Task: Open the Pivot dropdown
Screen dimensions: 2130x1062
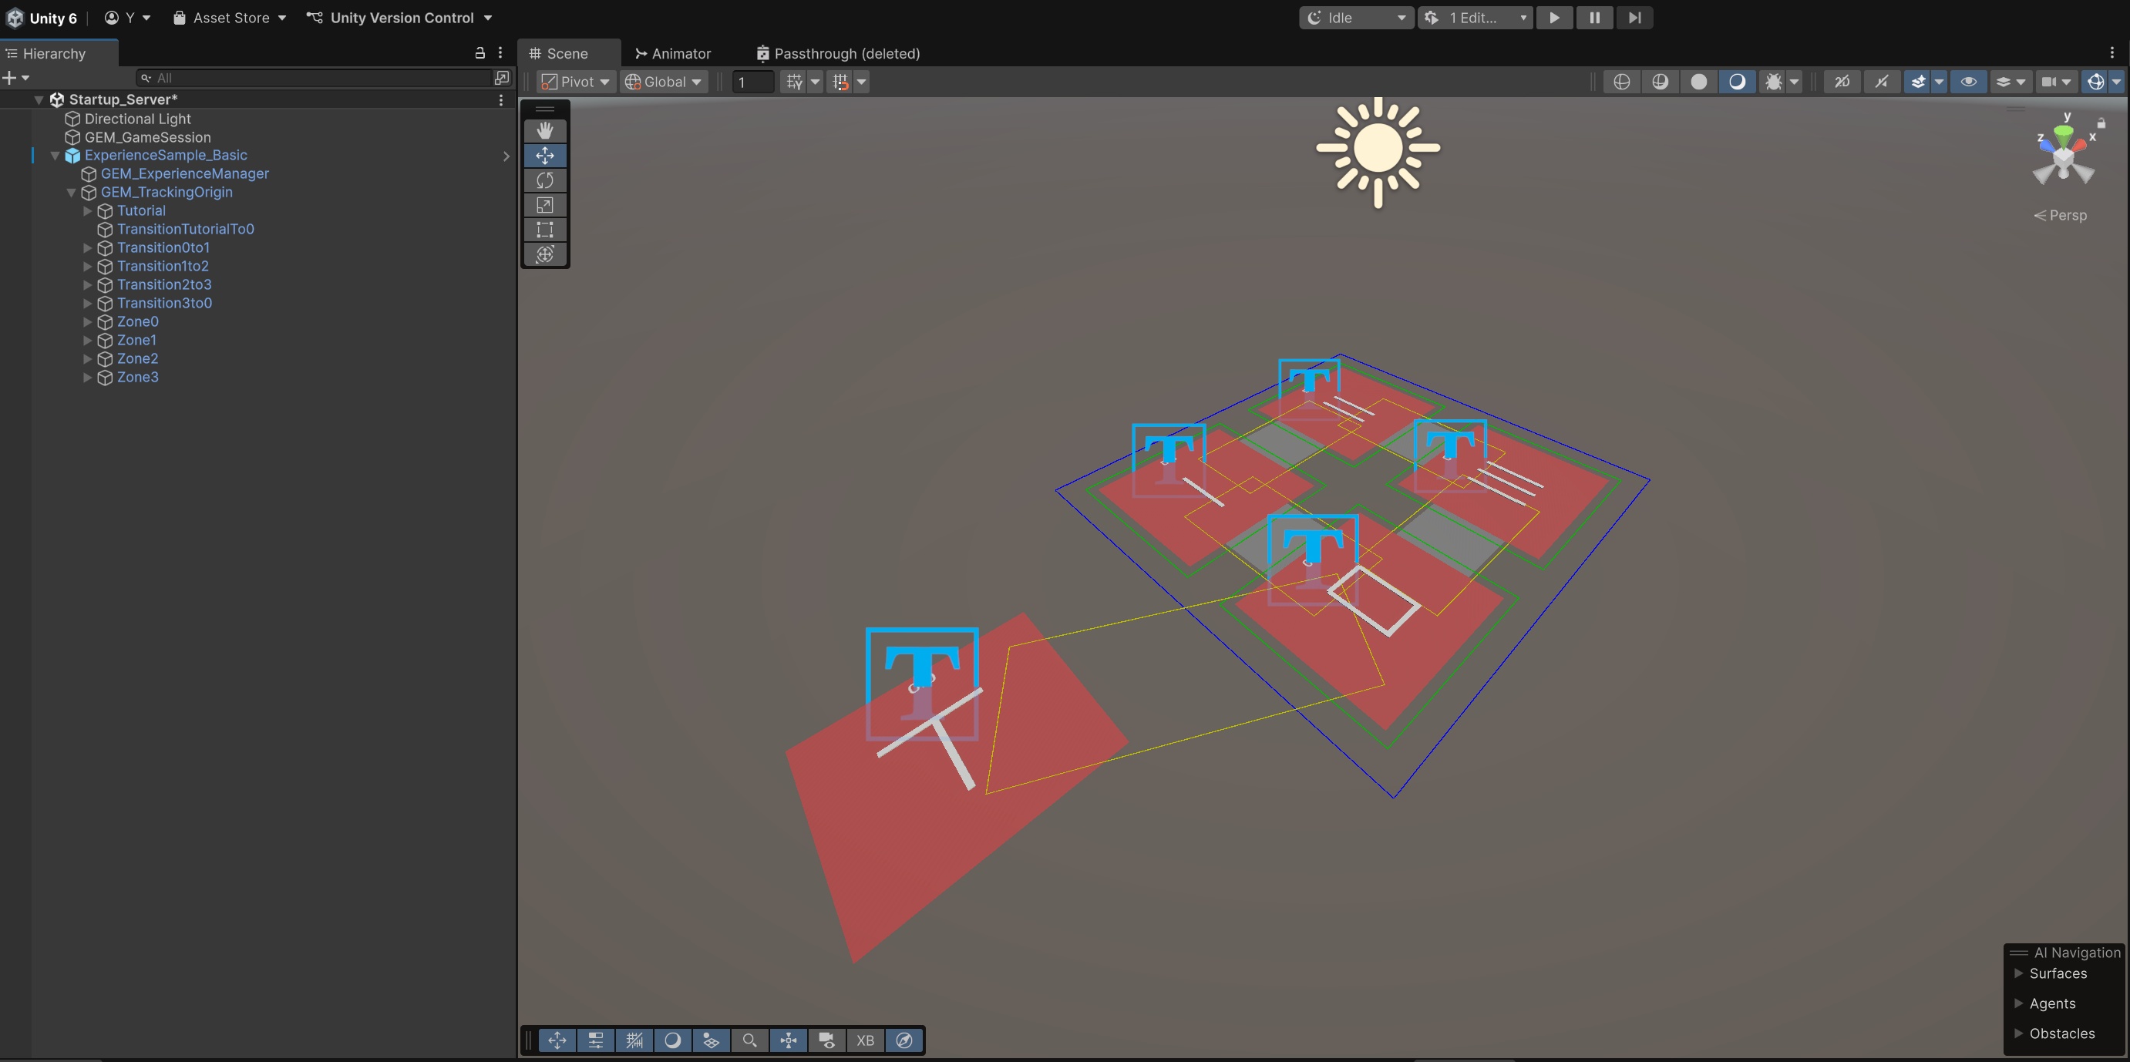Action: pyautogui.click(x=577, y=82)
